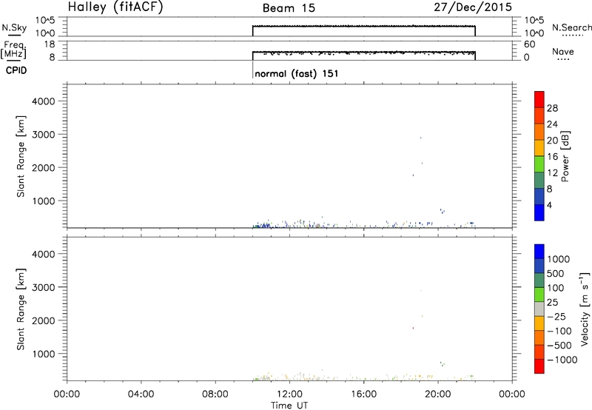Click the 'Velocity [m s-1]' colorbar title
The height and width of the screenshot is (410, 592).
585,309
